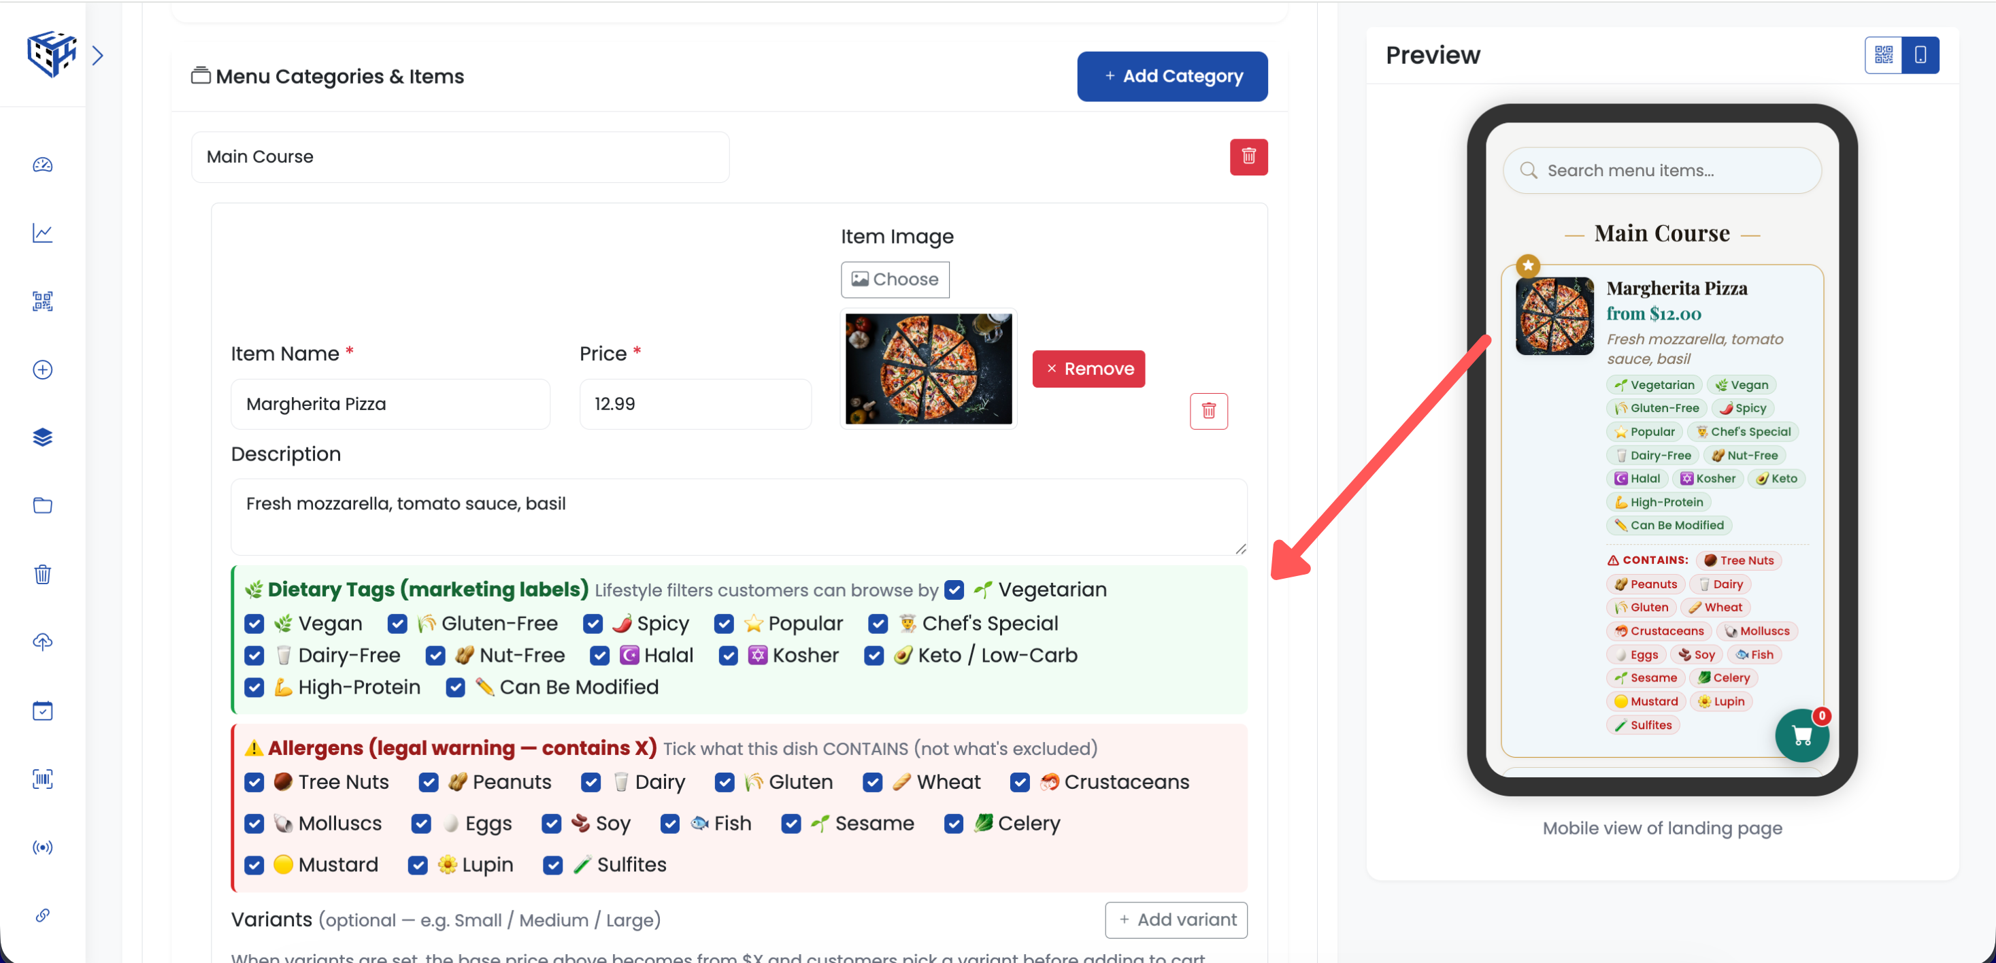Open the folder sidebar icon

pyautogui.click(x=43, y=506)
